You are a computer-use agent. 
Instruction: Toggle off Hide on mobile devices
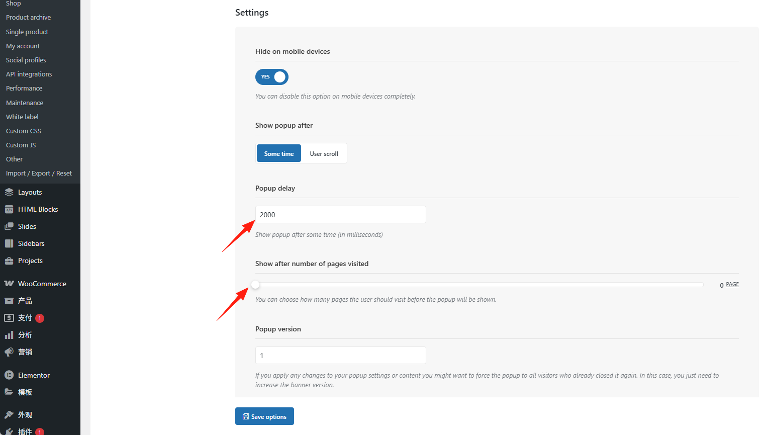pos(272,77)
